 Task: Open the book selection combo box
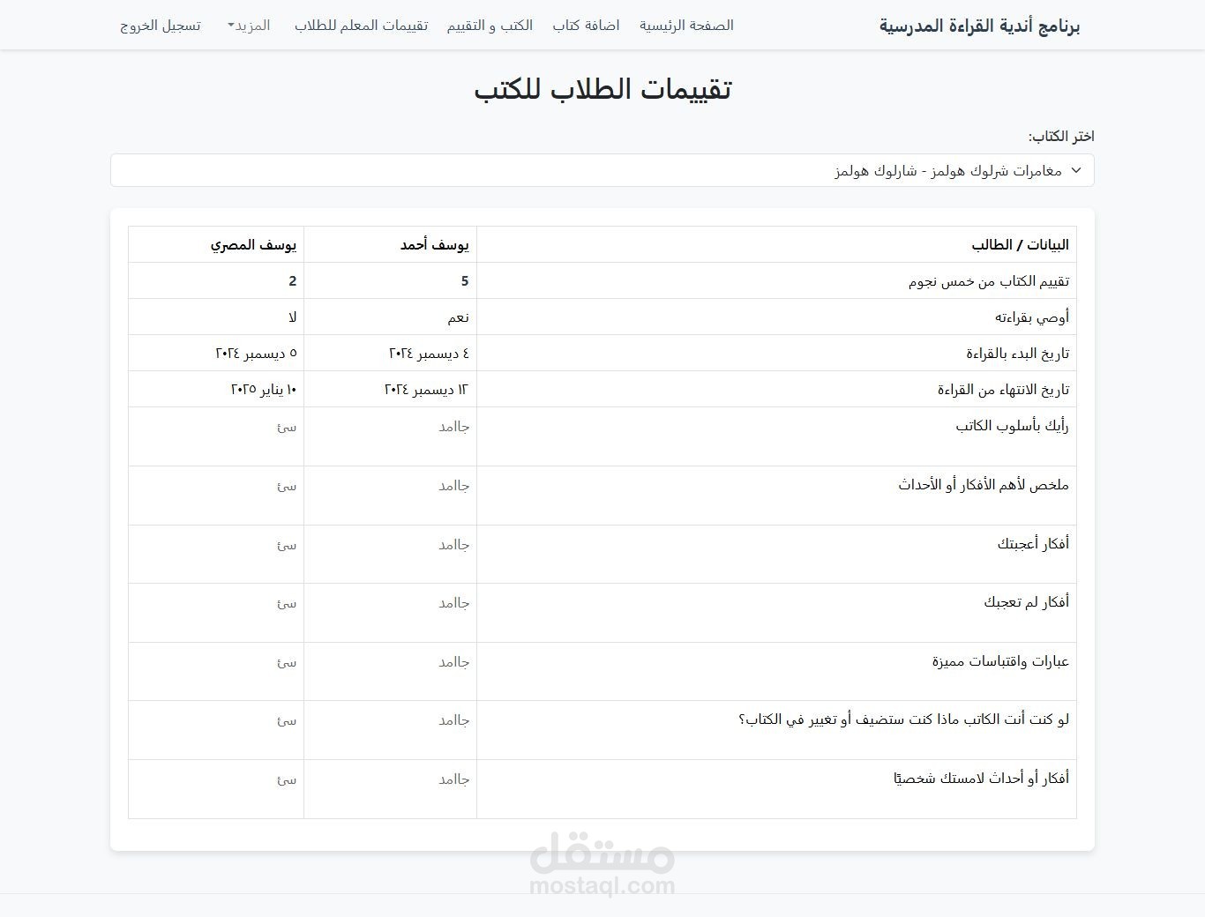click(602, 170)
